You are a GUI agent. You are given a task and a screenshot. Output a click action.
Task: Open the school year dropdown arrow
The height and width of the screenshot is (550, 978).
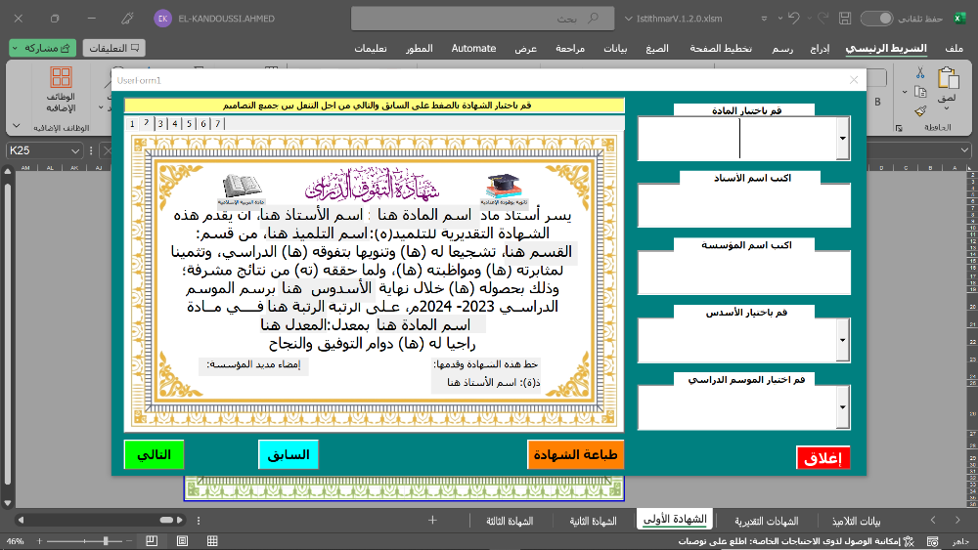(x=843, y=405)
